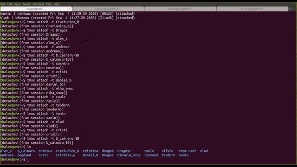Click the vanin directory in ls output
The height and width of the screenshot is (167, 297).
184,155
